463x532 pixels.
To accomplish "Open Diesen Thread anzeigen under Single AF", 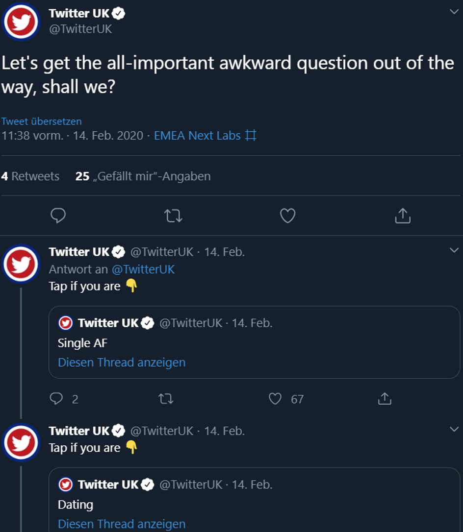I will [122, 363].
